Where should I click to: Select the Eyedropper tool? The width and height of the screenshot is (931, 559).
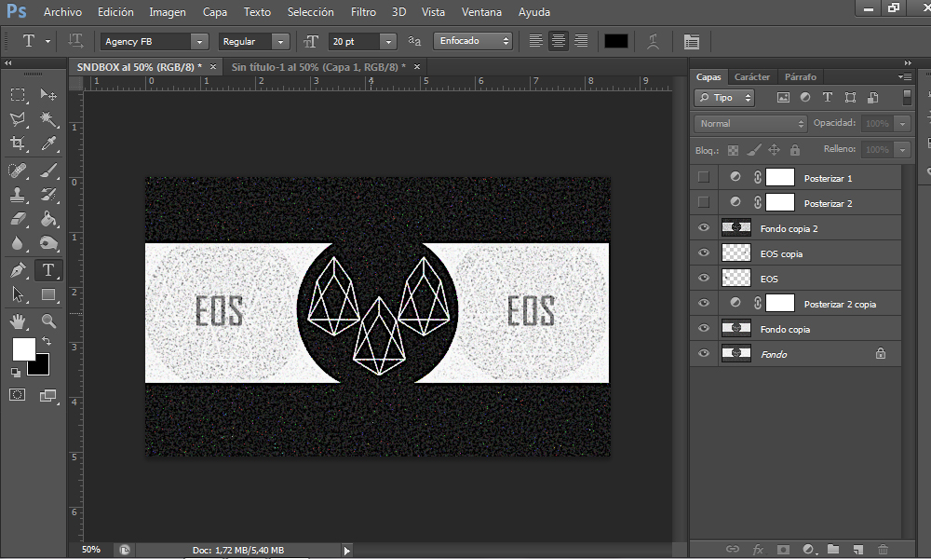click(48, 143)
